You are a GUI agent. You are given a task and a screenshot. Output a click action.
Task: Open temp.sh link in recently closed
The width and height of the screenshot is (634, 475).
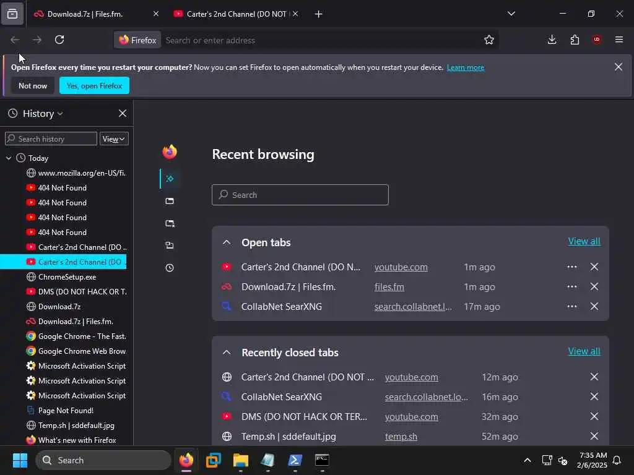coord(401,437)
